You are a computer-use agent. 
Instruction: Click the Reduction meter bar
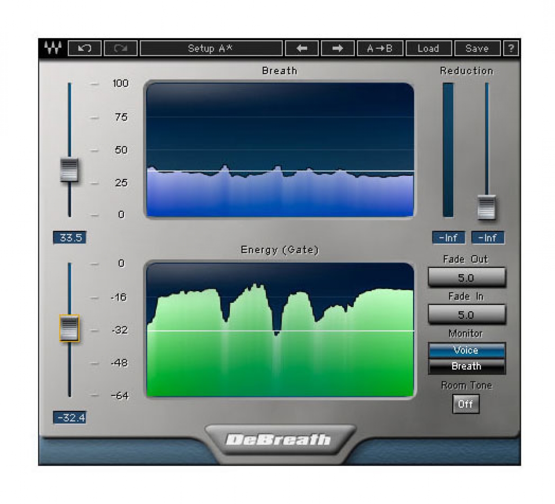pyautogui.click(x=448, y=150)
